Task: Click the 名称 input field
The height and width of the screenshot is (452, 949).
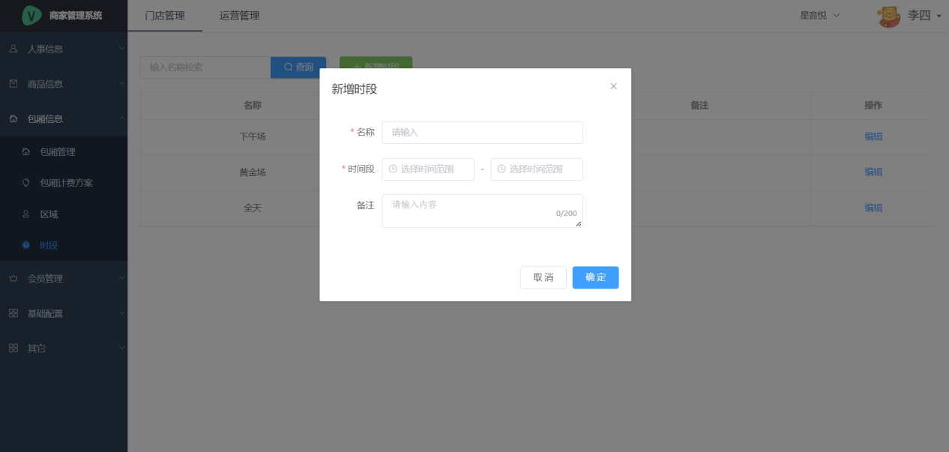Action: (482, 133)
